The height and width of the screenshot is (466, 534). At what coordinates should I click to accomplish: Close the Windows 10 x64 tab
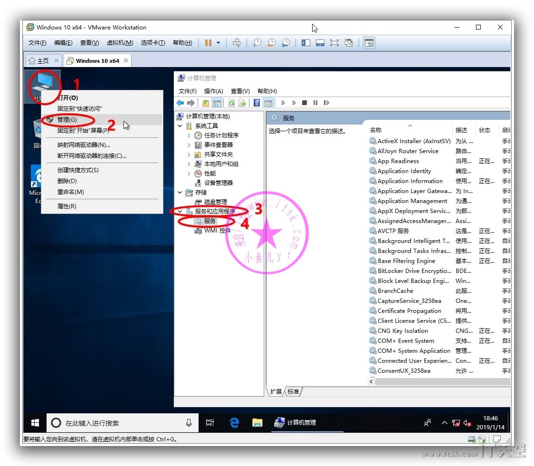[x=126, y=61]
